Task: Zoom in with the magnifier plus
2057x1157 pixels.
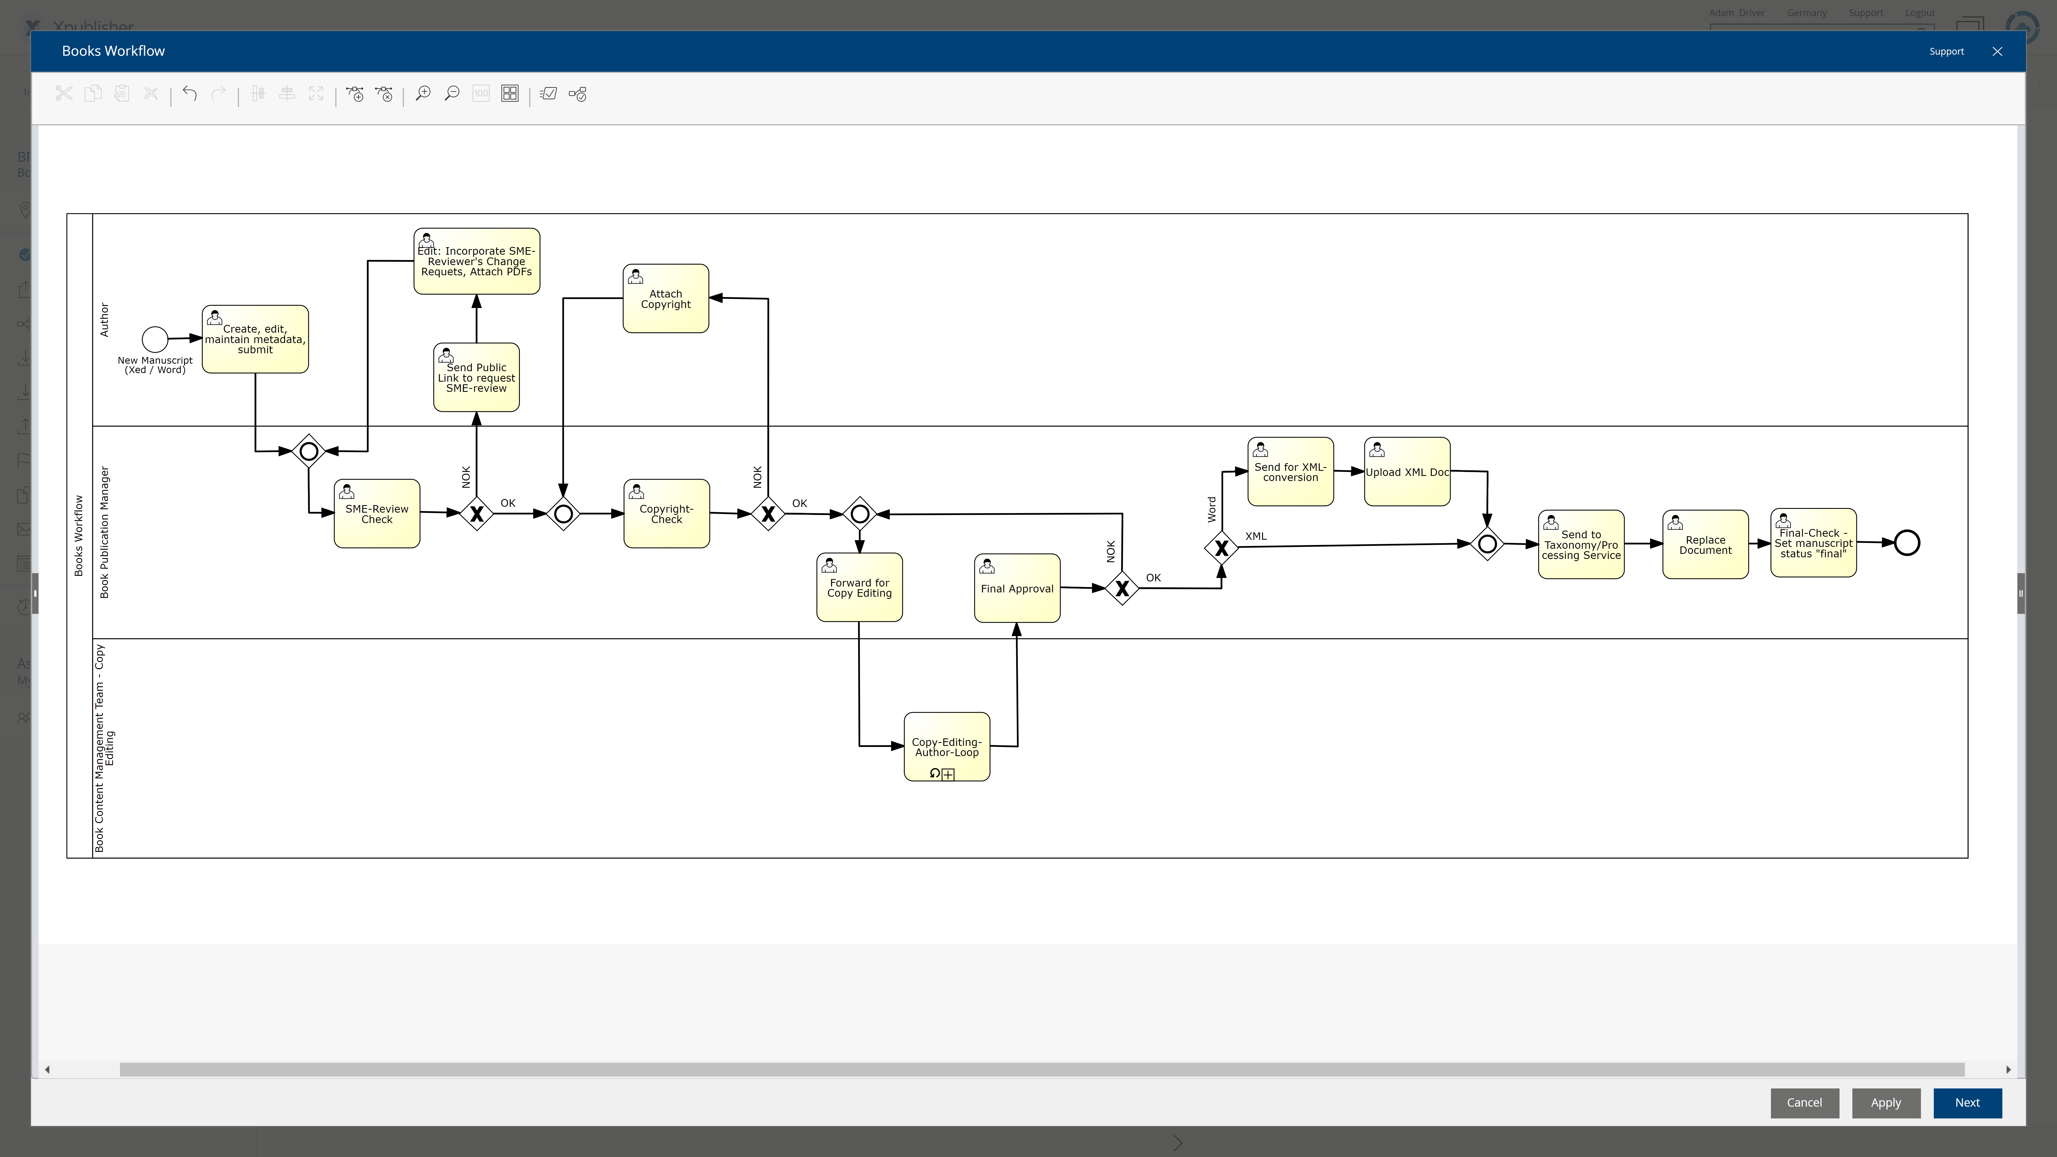Action: [x=423, y=93]
